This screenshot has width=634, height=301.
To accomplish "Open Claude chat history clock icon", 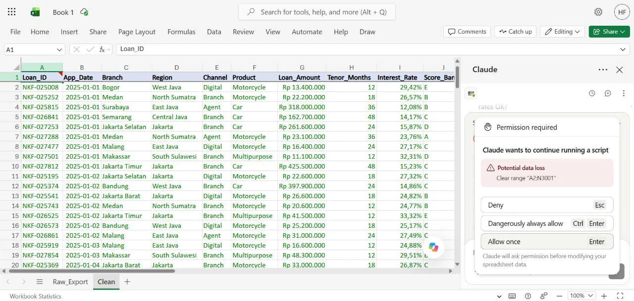I will (x=592, y=93).
